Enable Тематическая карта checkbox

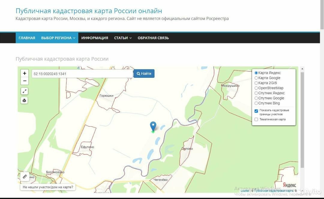pos(256,119)
